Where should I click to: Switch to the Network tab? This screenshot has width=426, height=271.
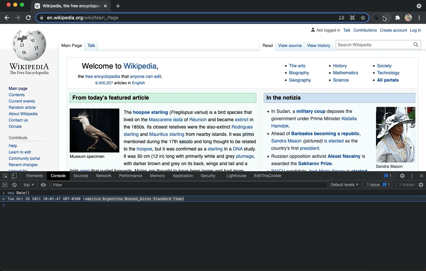click(103, 176)
